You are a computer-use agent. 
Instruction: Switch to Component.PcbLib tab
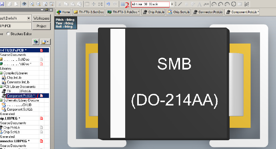click(242, 12)
